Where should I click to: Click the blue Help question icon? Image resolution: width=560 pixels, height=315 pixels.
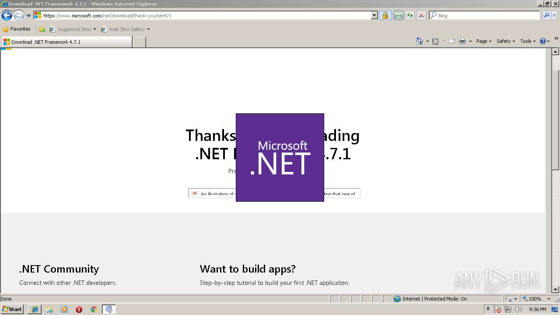543,41
